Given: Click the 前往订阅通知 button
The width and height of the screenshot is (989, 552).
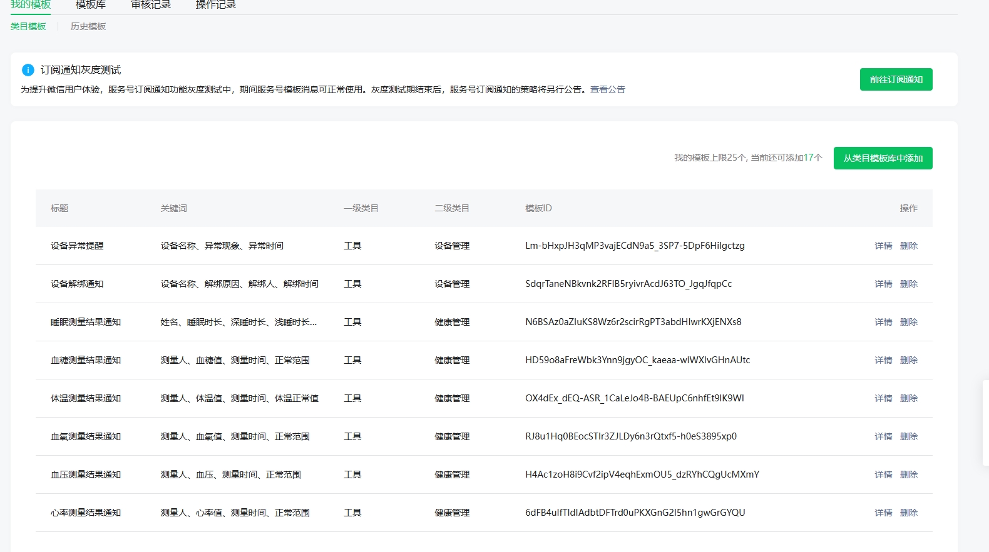Looking at the screenshot, I should pyautogui.click(x=896, y=79).
